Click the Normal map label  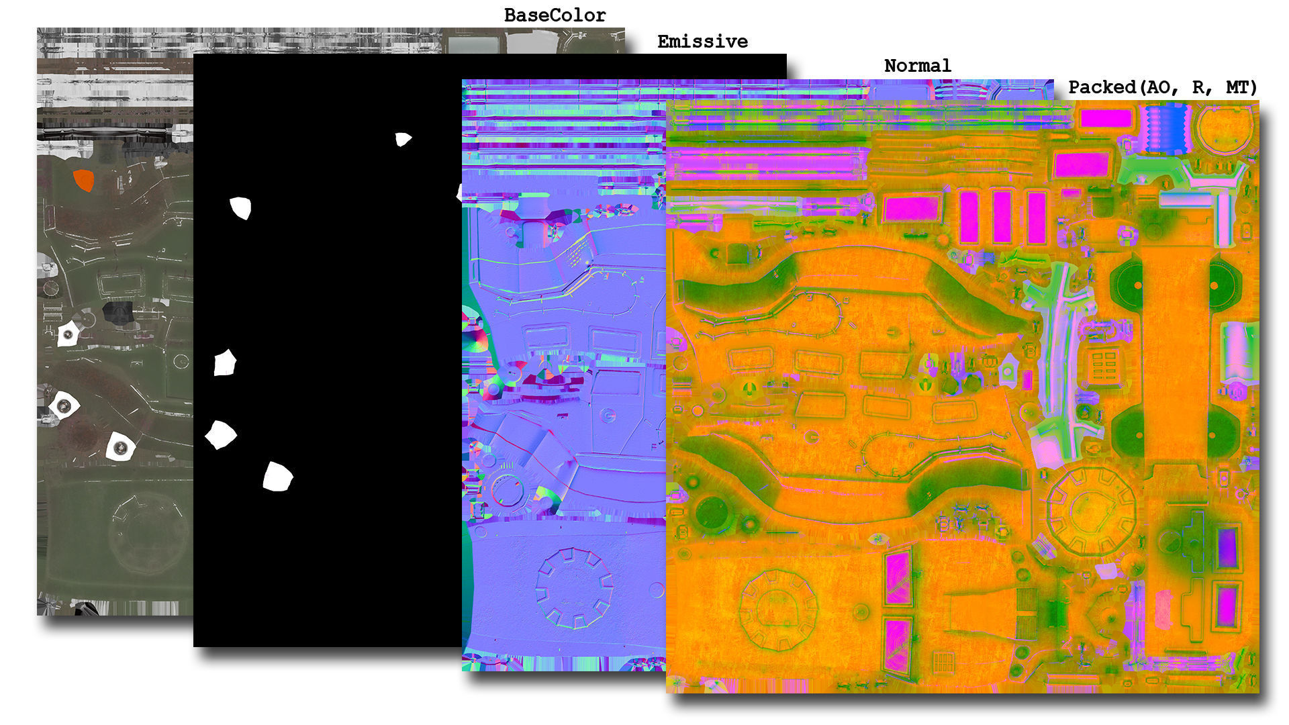917,66
